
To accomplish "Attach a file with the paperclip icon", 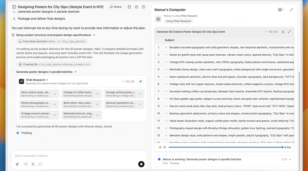I will tap(17, 164).
